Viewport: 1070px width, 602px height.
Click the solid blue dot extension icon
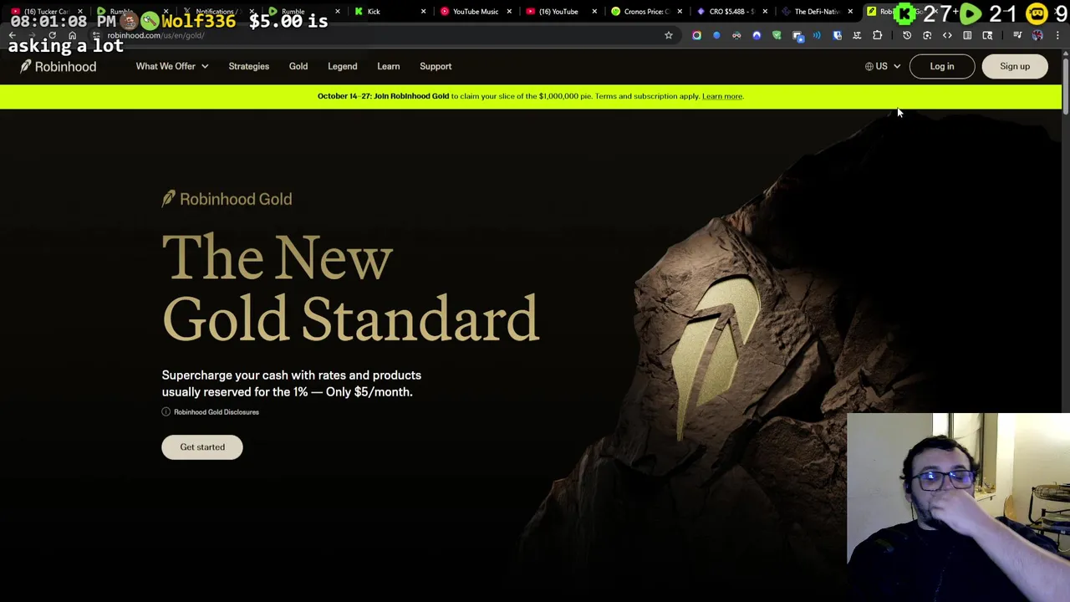(716, 35)
